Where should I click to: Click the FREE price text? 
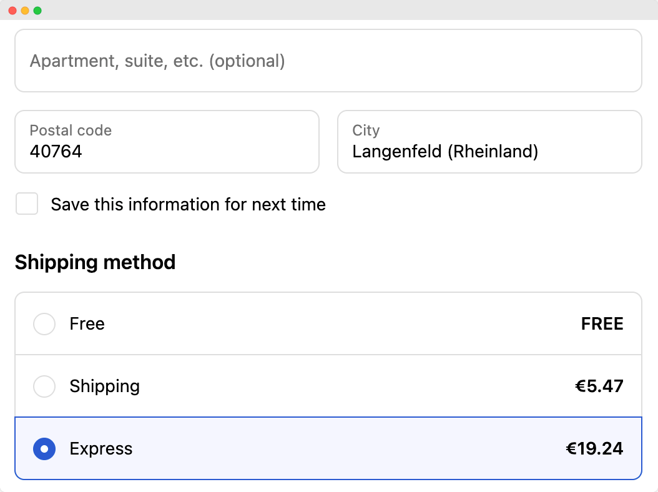pos(602,324)
